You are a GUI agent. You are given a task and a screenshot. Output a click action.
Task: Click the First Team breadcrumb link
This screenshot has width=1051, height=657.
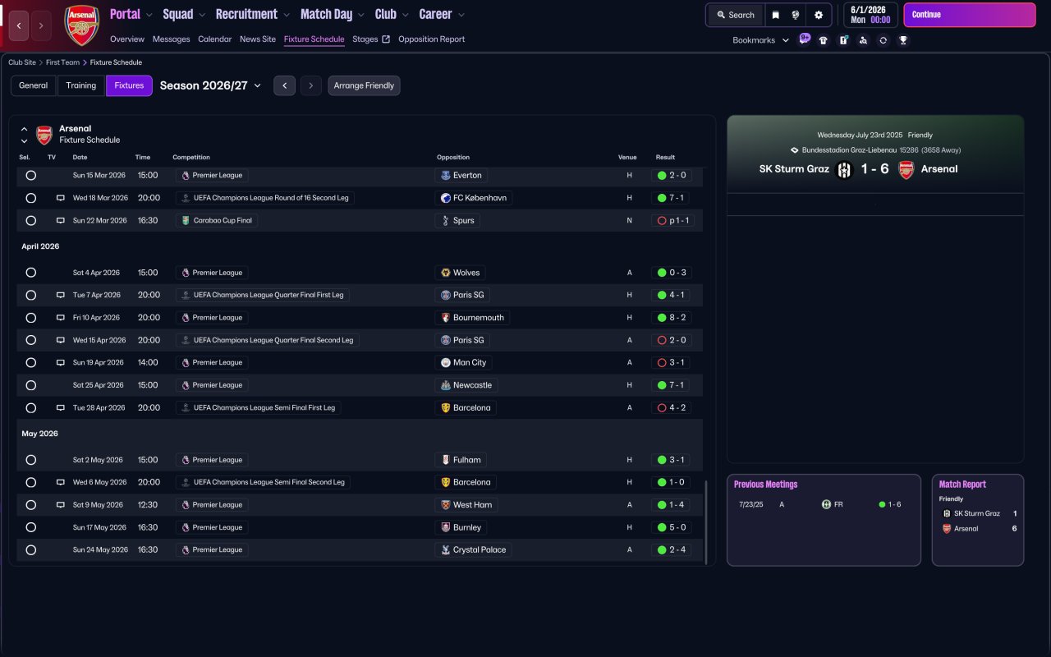(x=64, y=62)
